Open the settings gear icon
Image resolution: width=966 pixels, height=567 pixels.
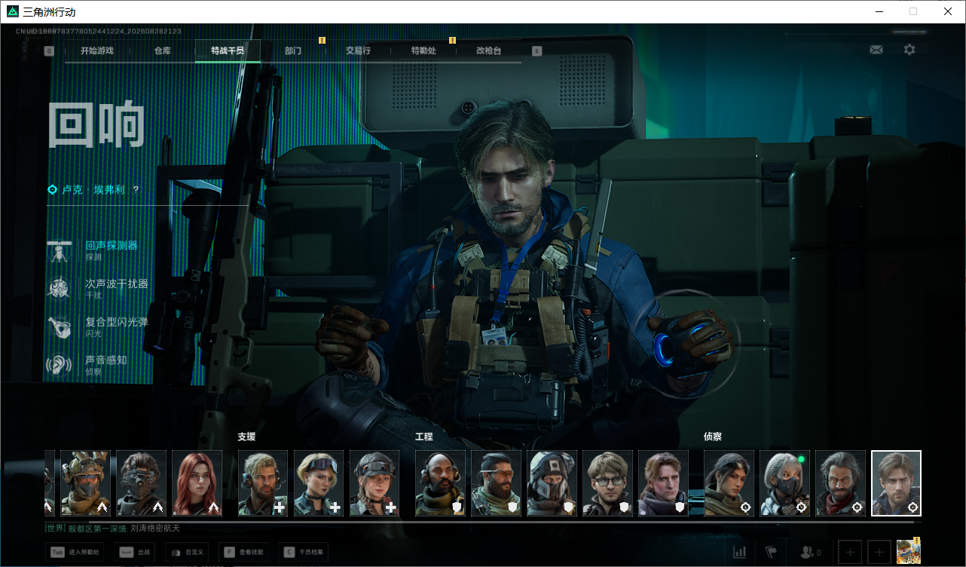point(909,50)
